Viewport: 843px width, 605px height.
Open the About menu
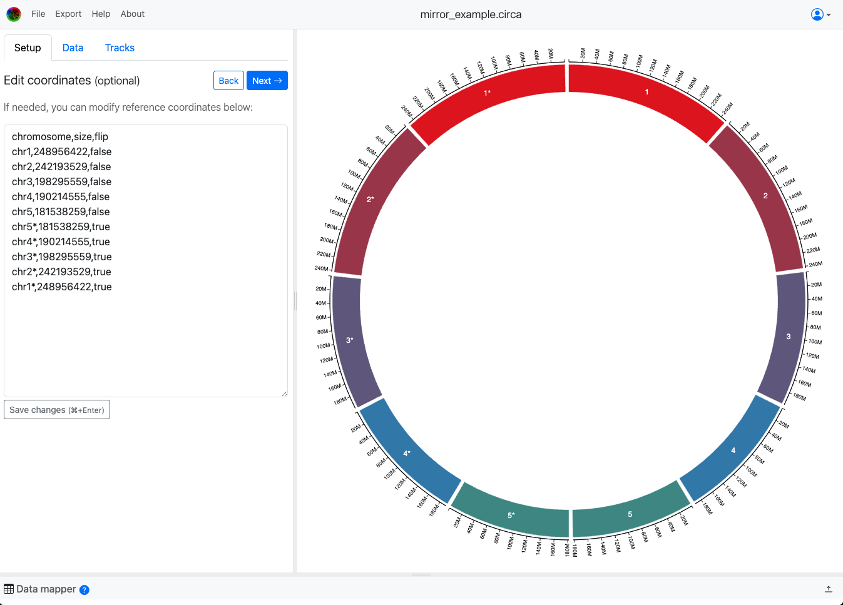tap(133, 14)
